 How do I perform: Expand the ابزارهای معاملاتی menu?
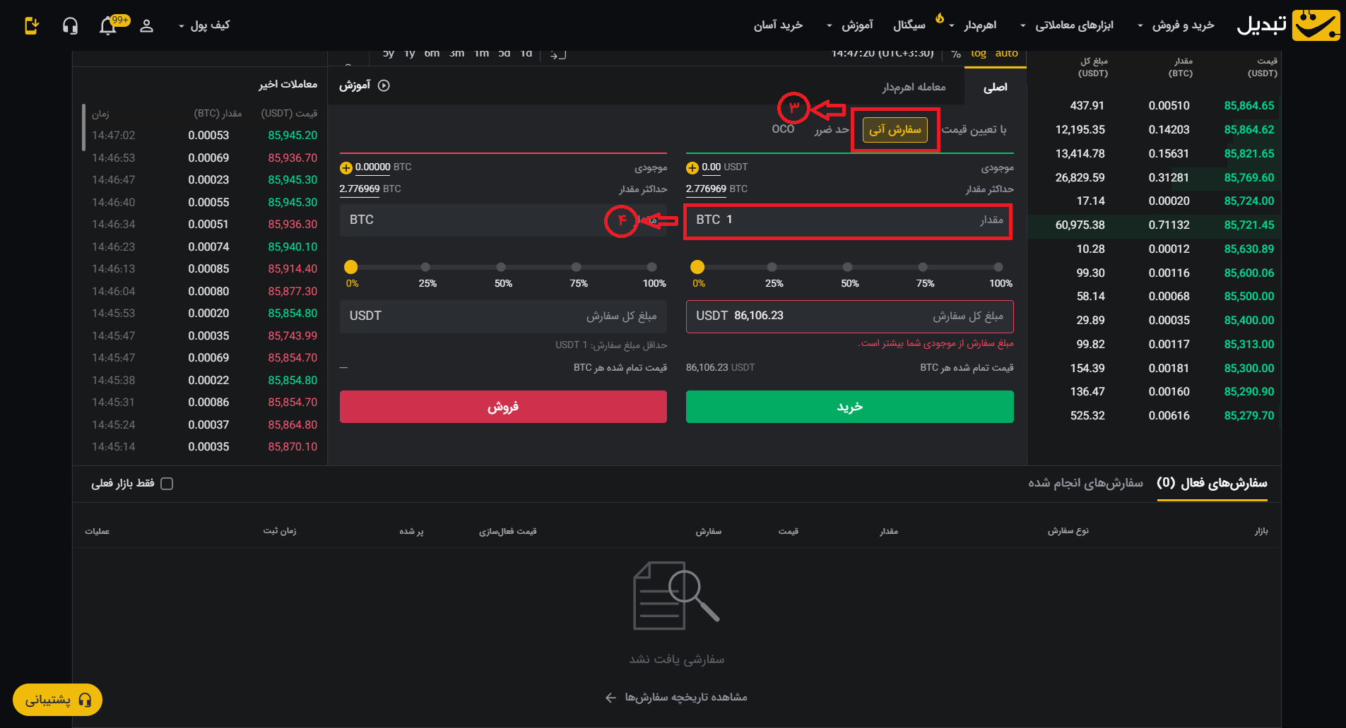click(1067, 25)
